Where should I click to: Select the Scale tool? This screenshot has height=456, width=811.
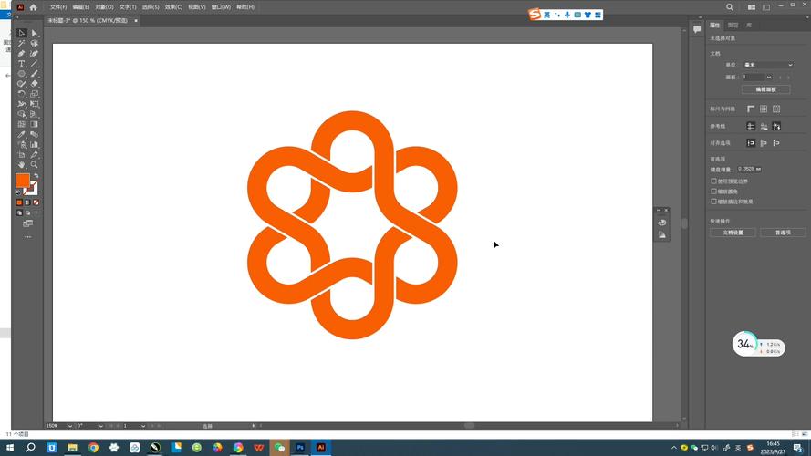click(34, 94)
